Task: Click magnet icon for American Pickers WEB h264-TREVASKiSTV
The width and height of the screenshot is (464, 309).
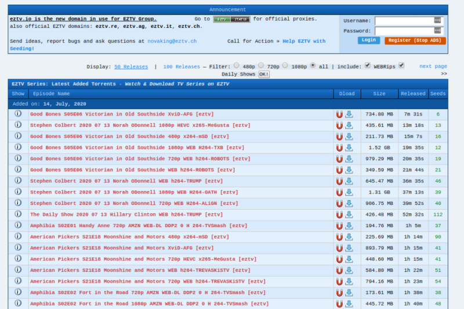Action: point(339,270)
